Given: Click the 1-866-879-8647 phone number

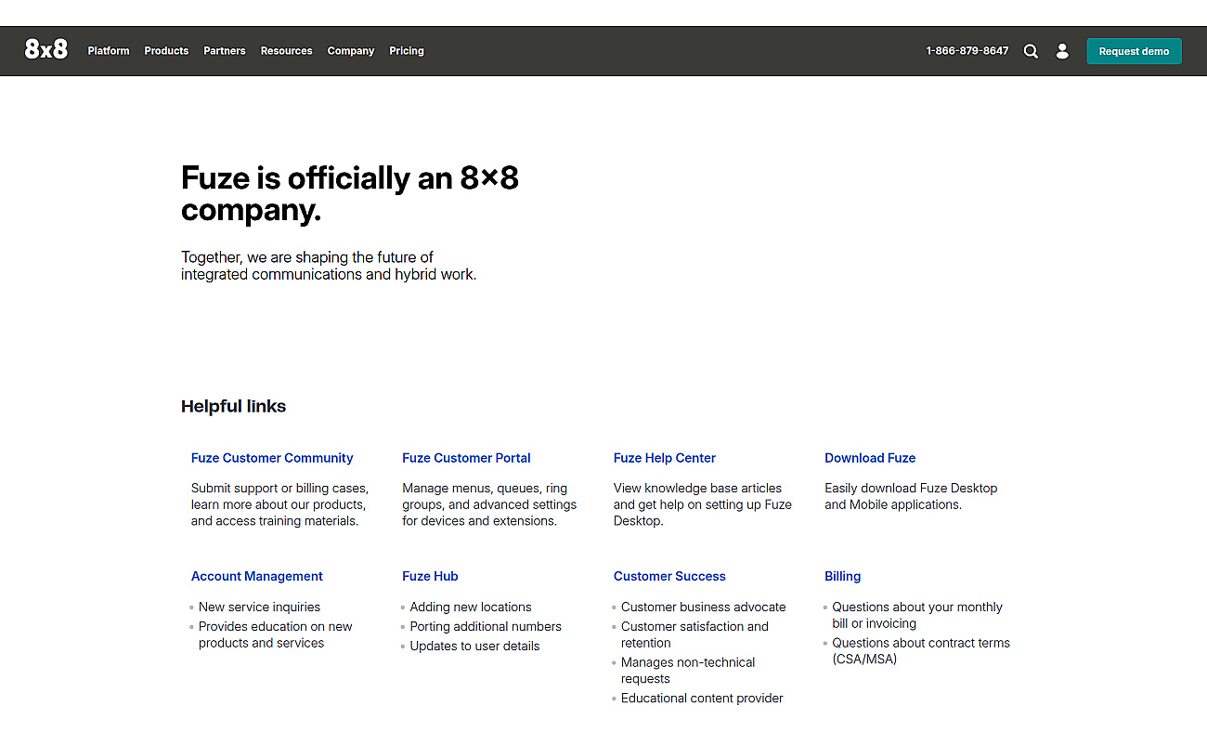Looking at the screenshot, I should (x=967, y=51).
